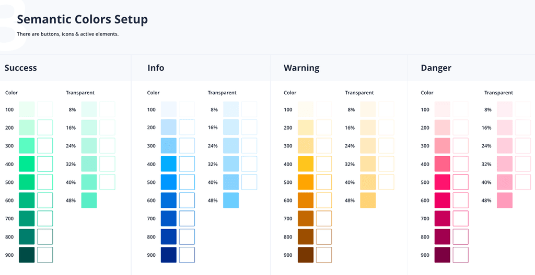This screenshot has width=535, height=275.
Task: Click the Warning 900 brown filled swatch
Action: click(x=306, y=255)
